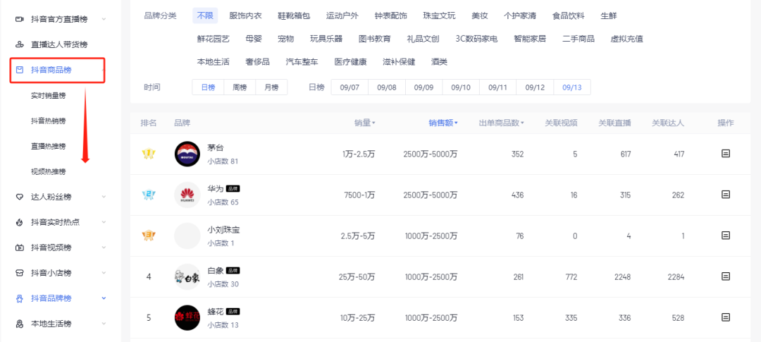The image size is (761, 342).
Task: Open details icon for 小刘珠宝 row
Action: click(726, 235)
